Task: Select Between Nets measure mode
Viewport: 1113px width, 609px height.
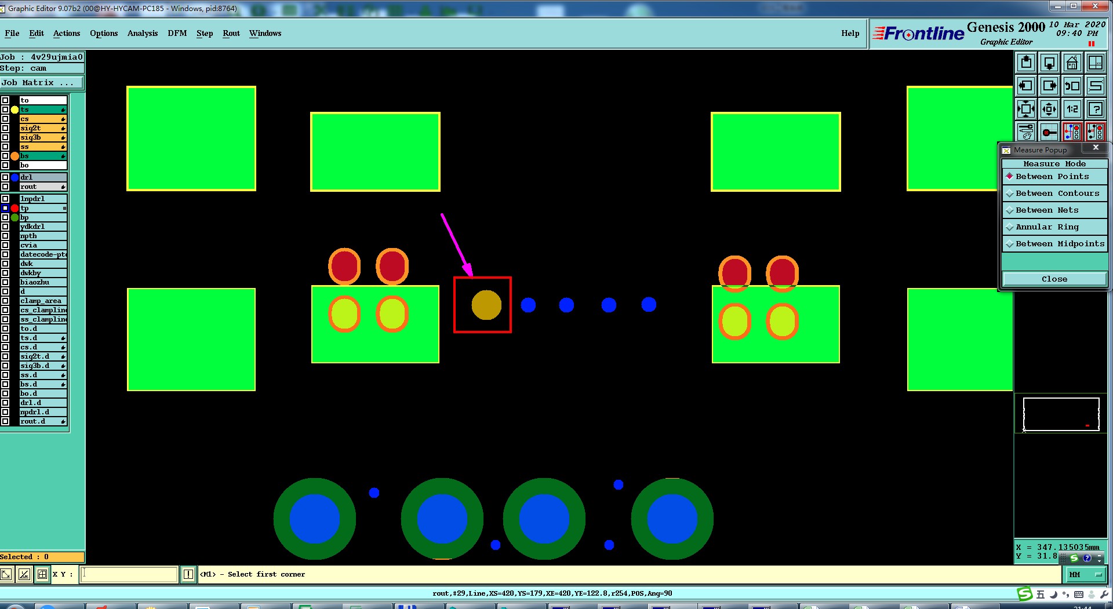Action: tap(1054, 210)
